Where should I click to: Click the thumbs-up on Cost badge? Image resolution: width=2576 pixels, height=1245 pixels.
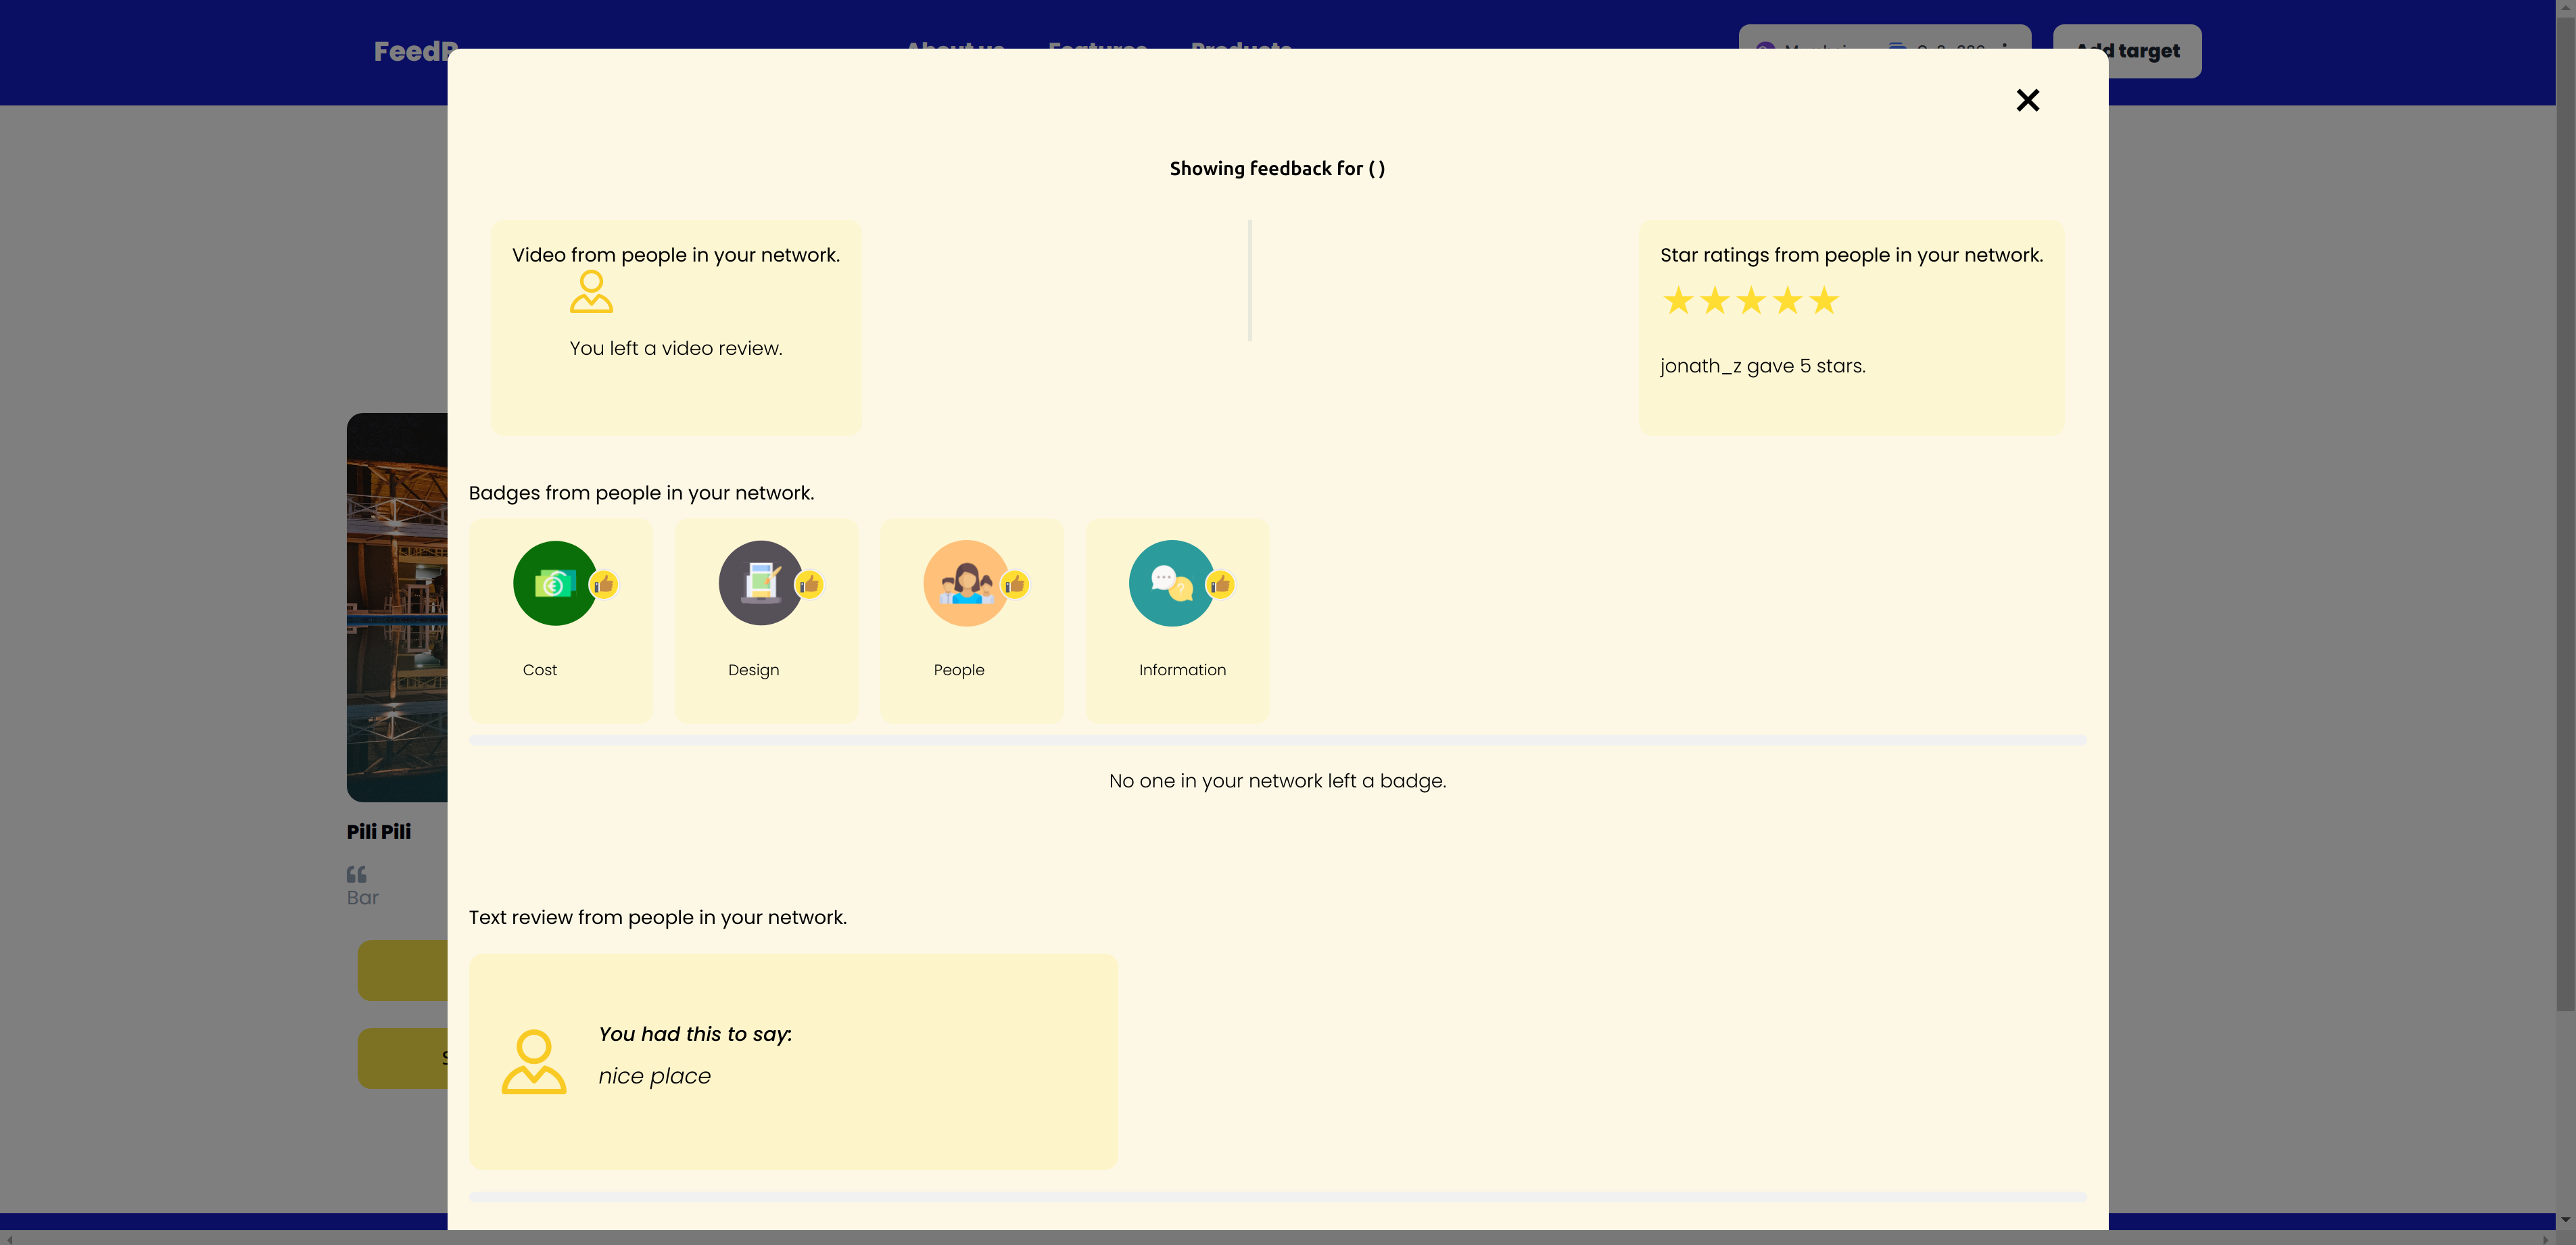click(x=603, y=584)
